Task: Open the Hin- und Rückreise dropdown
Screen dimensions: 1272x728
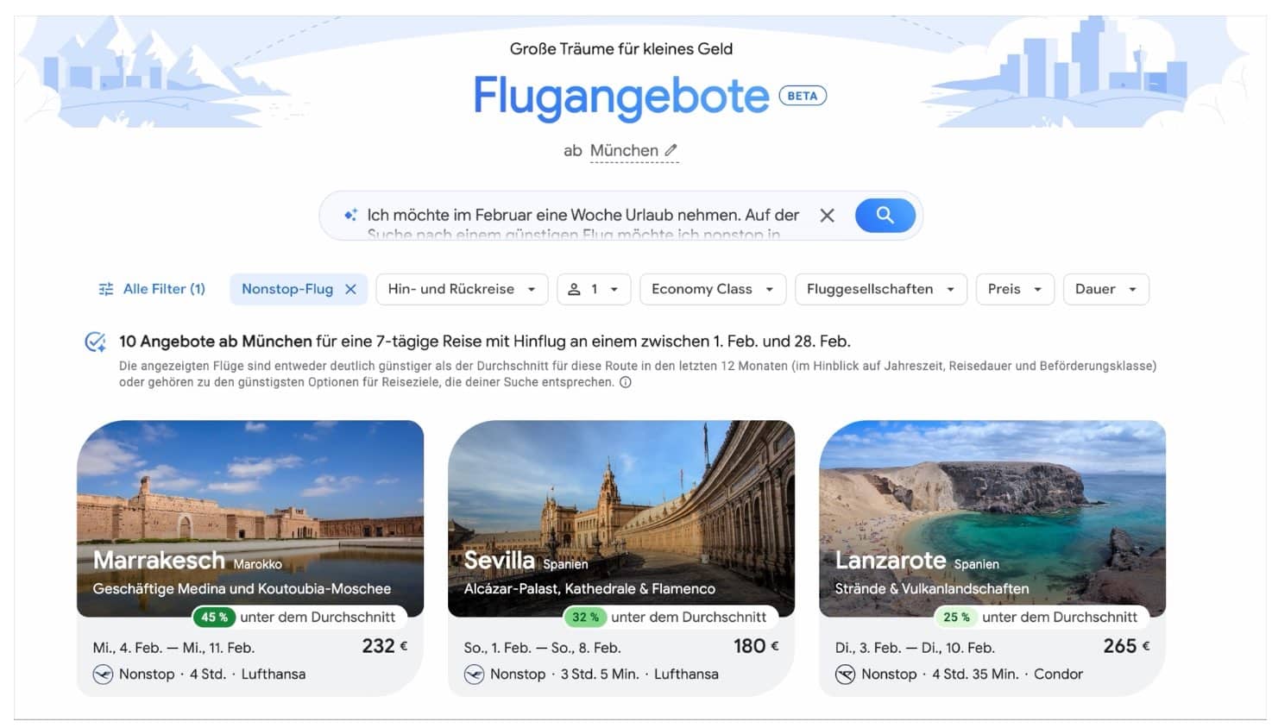Action: click(462, 289)
